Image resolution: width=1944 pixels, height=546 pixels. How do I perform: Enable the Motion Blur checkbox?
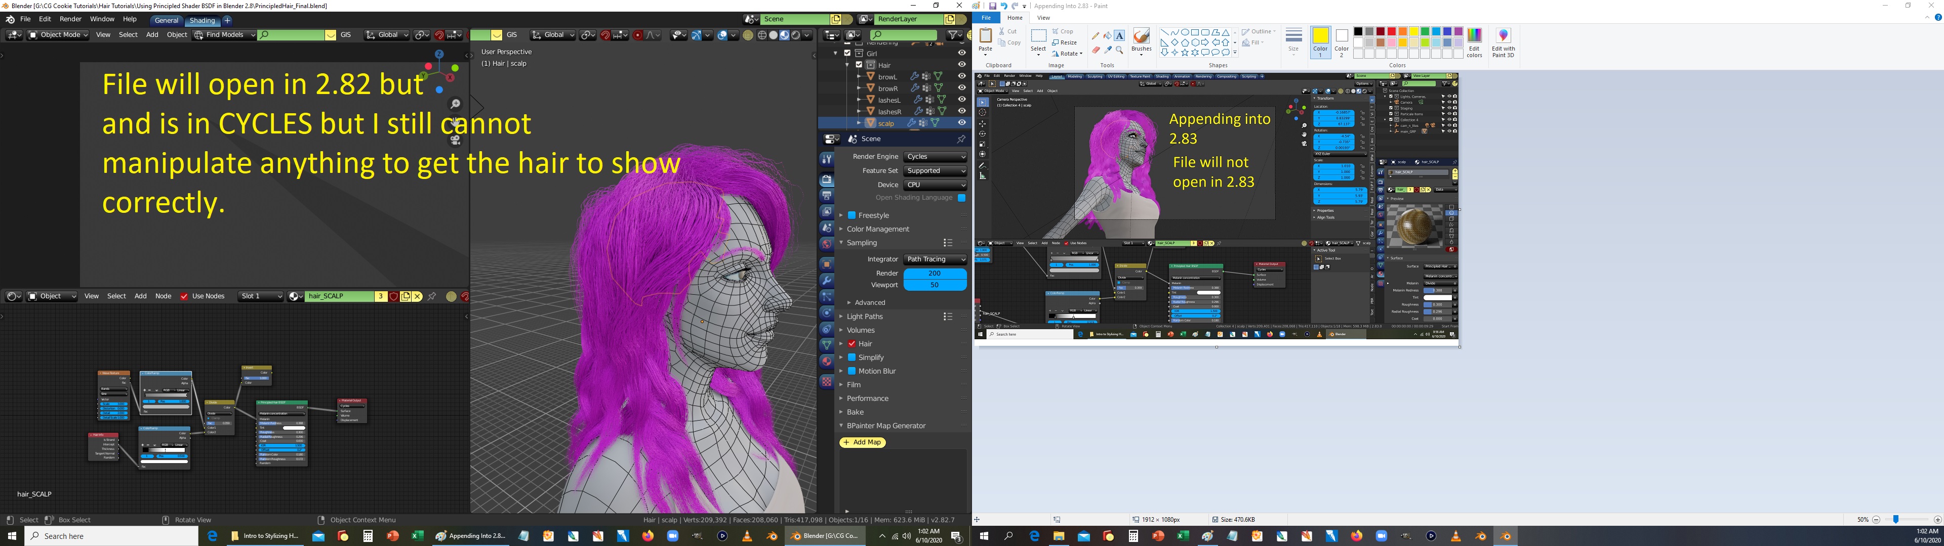[x=852, y=371]
